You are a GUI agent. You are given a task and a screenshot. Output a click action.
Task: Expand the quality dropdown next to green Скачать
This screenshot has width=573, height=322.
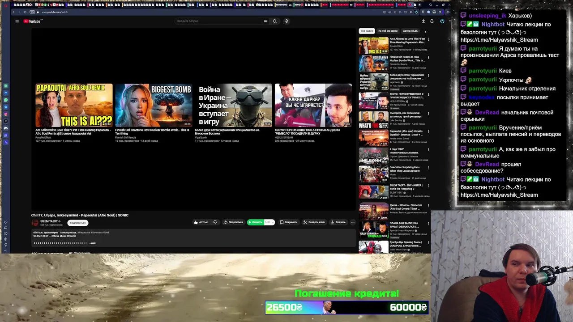click(x=269, y=222)
